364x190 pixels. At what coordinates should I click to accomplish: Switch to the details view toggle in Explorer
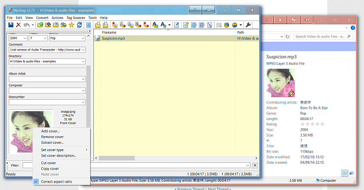pos(345,173)
